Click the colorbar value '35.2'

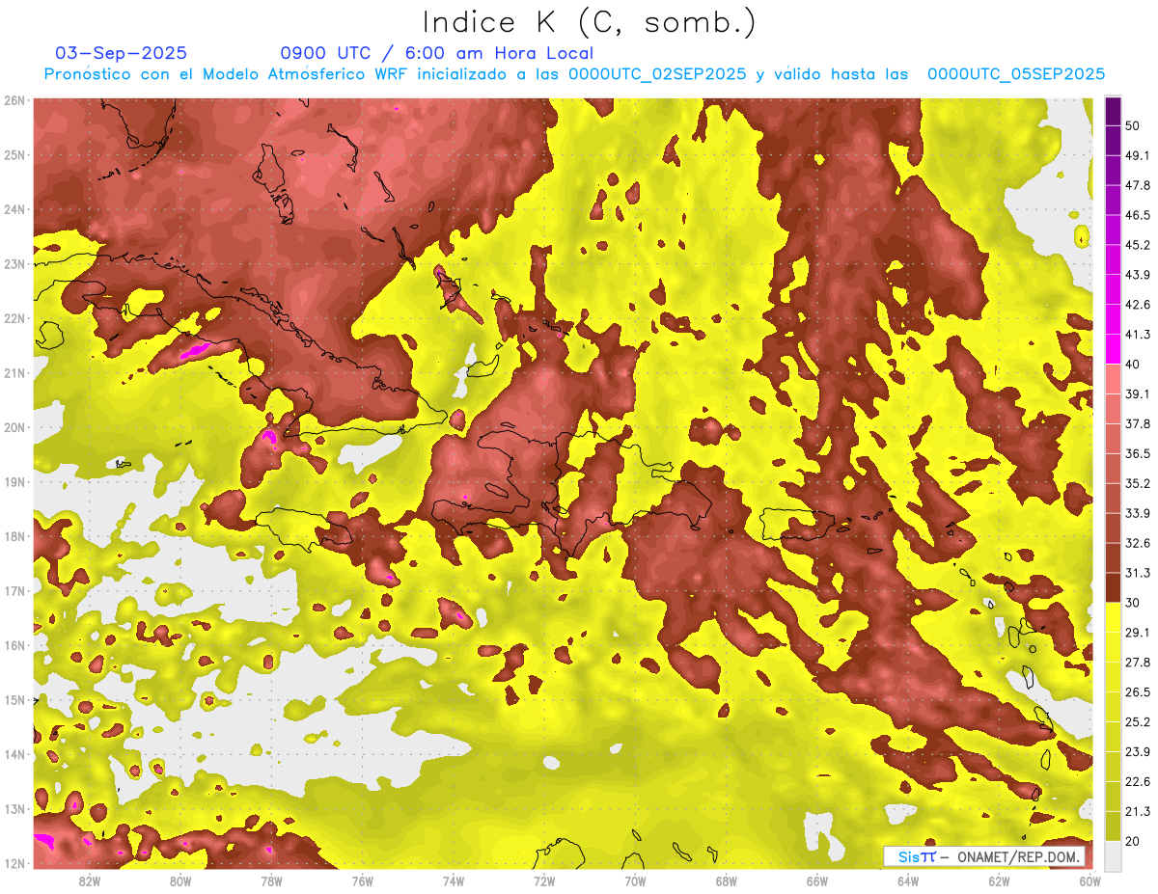point(1137,483)
